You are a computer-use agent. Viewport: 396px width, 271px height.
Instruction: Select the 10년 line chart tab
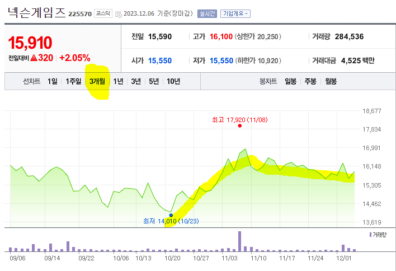coord(173,81)
